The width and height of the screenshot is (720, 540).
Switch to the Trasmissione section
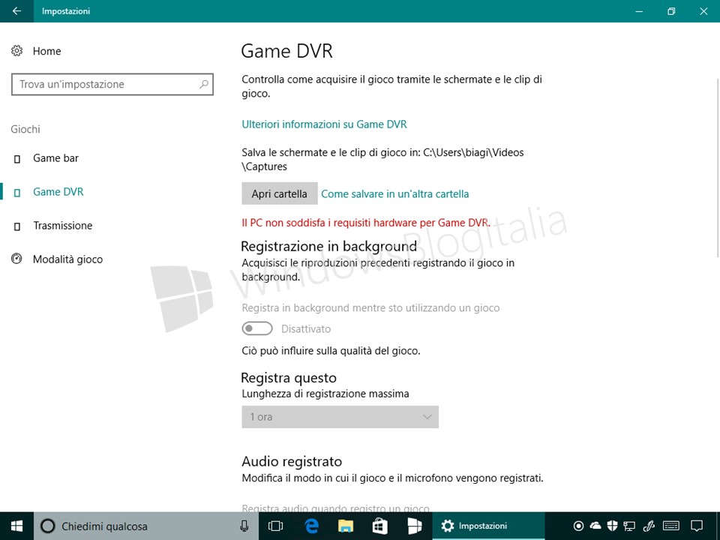tap(62, 226)
